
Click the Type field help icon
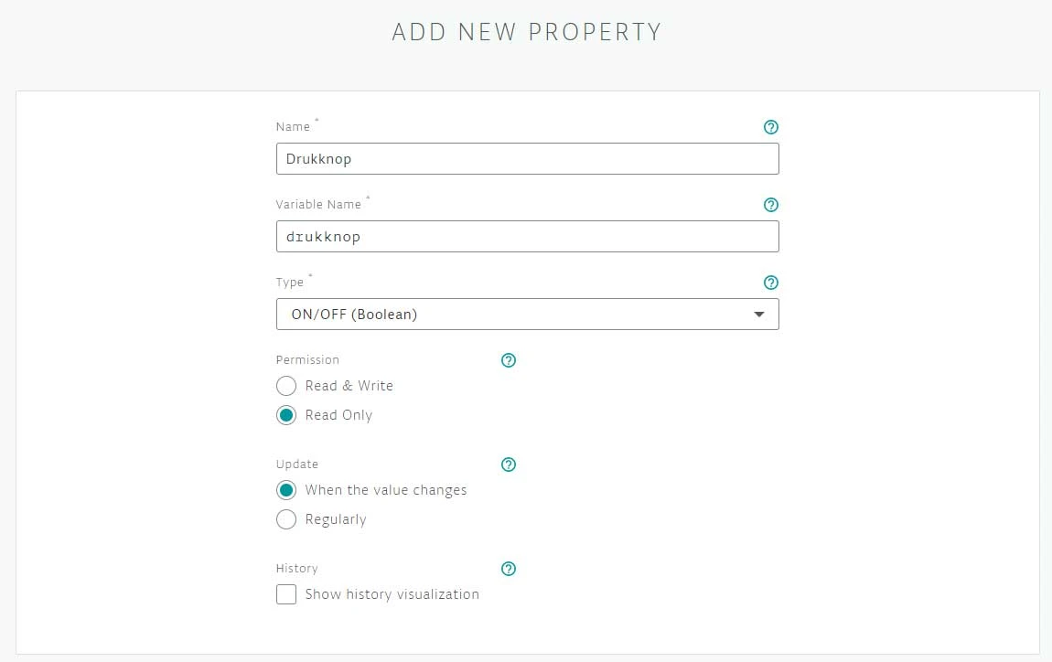click(770, 283)
